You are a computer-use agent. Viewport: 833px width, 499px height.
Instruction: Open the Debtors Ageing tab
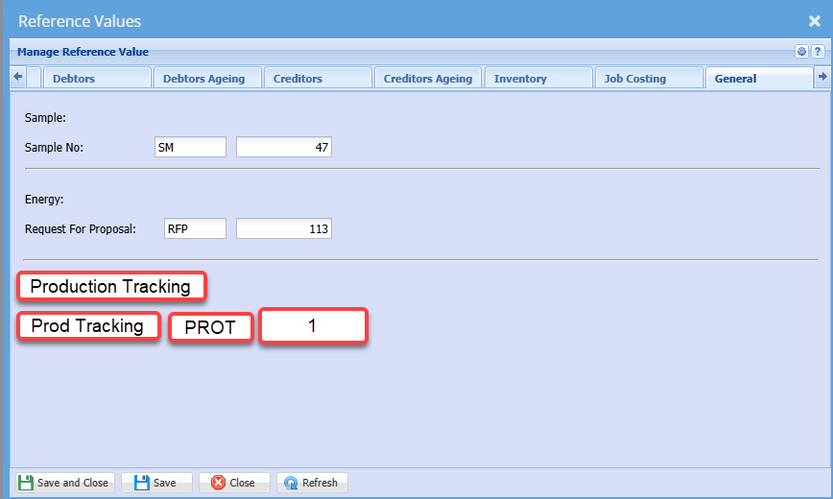point(207,78)
